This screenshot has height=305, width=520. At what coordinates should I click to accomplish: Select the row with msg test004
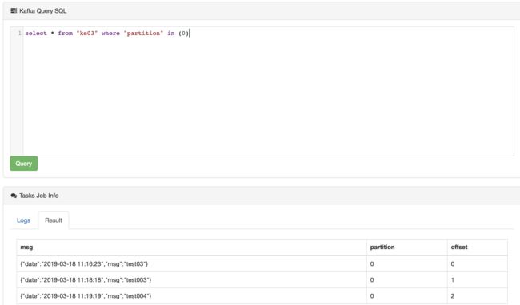tap(262, 296)
